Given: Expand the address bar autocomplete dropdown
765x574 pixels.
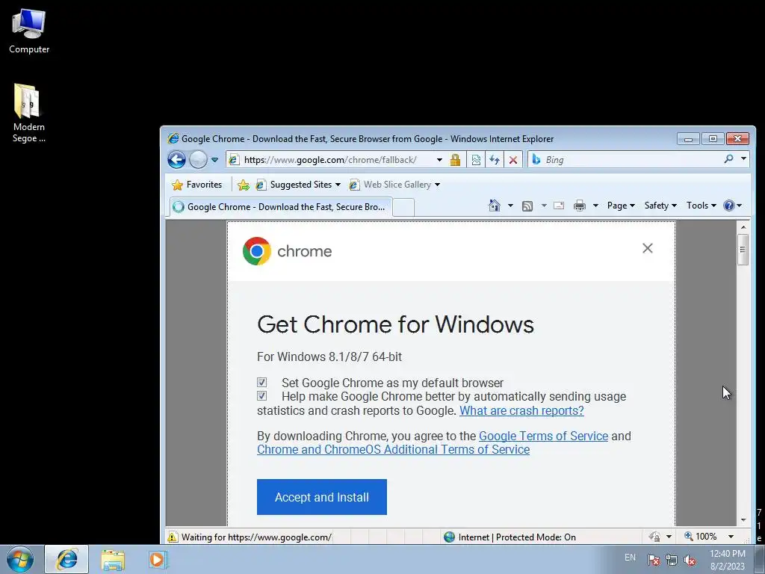Looking at the screenshot, I should coord(439,160).
